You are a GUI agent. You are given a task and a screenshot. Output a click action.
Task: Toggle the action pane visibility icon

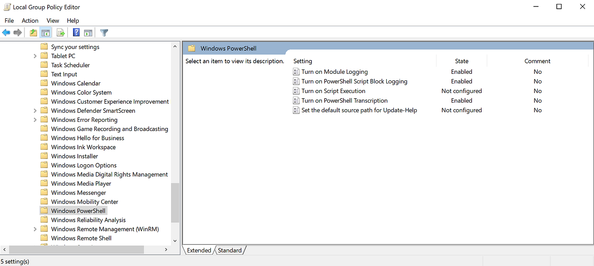(88, 32)
